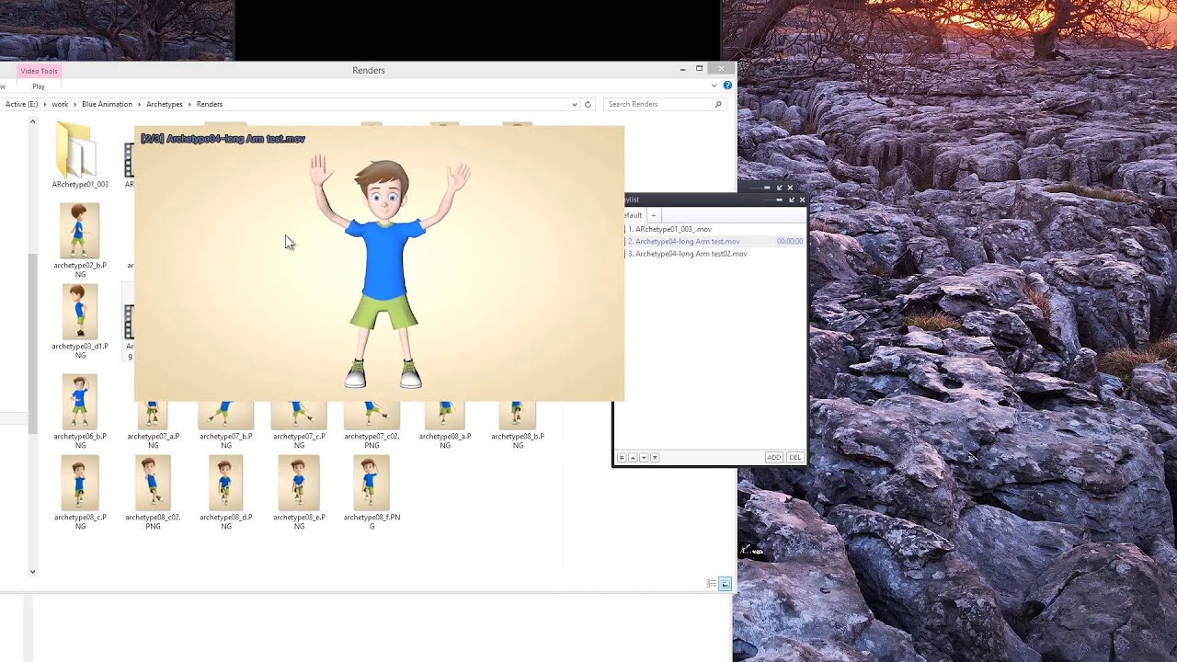Select archetype08_f.PNG thumbnail

[371, 484]
